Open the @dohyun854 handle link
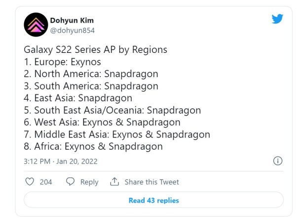304x220 pixels. click(x=72, y=30)
